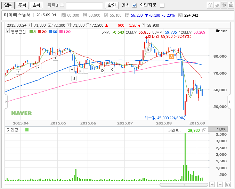Screen dimensions: 235x189
Task: Zoom in with the plus icon
Action: pyautogui.click(x=212, y=184)
